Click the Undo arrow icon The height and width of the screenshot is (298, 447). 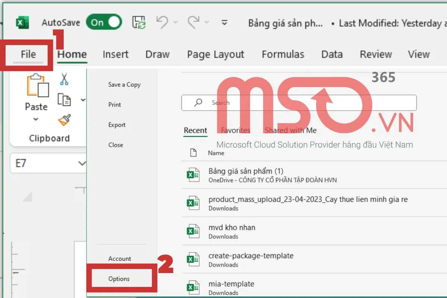tap(162, 22)
